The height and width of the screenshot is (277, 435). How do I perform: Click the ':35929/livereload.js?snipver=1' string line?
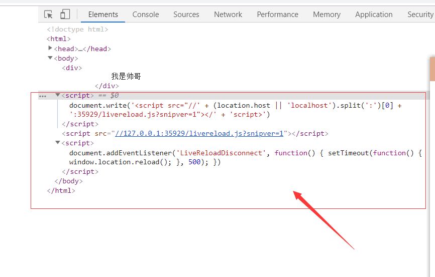169,115
